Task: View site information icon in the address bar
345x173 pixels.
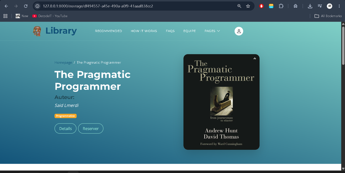Action: coord(37,6)
